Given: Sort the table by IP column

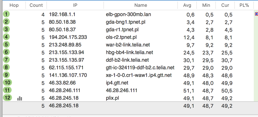Looking at the screenshot, I should (75, 5).
